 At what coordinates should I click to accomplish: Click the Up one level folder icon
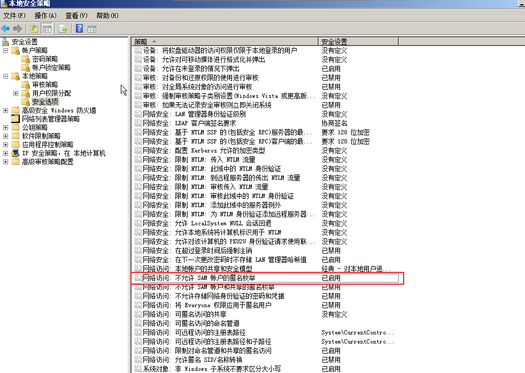click(x=34, y=29)
